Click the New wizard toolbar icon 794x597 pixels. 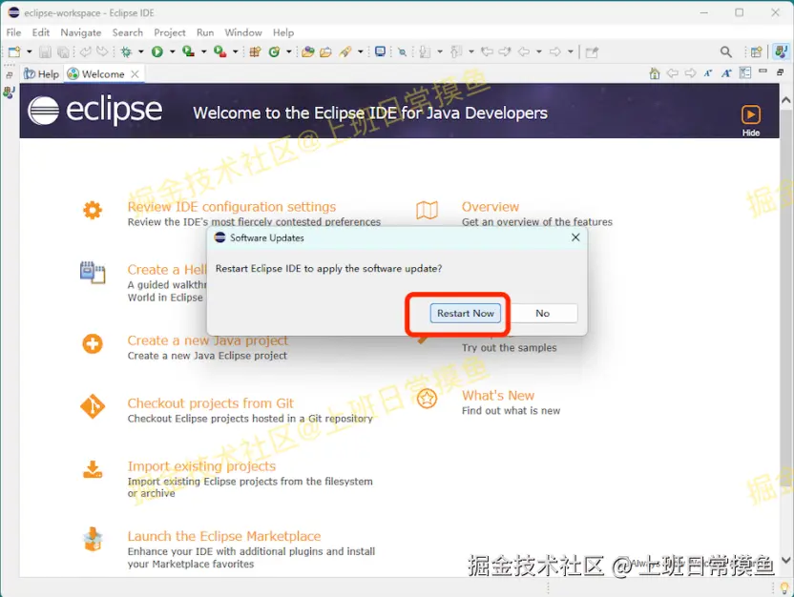tap(14, 51)
